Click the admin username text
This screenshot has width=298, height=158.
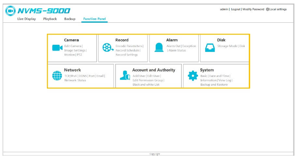[224, 9]
